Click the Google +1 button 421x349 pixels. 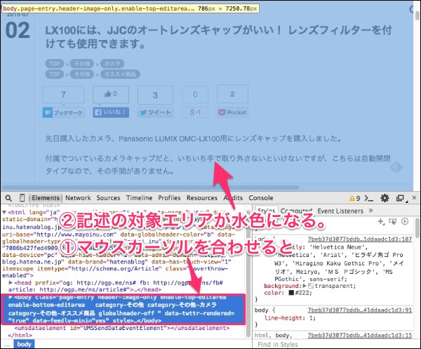(x=195, y=112)
